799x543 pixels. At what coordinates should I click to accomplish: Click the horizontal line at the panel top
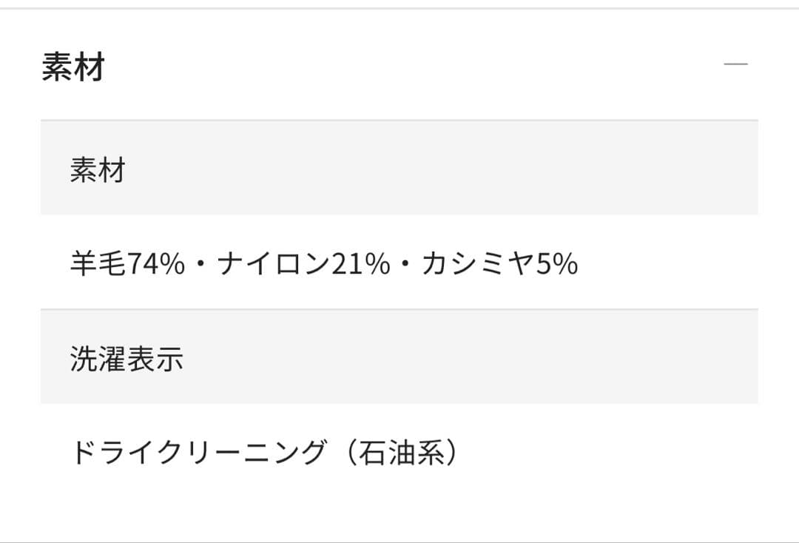[x=399, y=8]
